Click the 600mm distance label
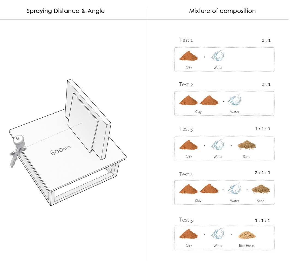Screen dimensions: 292x267 pos(61,150)
